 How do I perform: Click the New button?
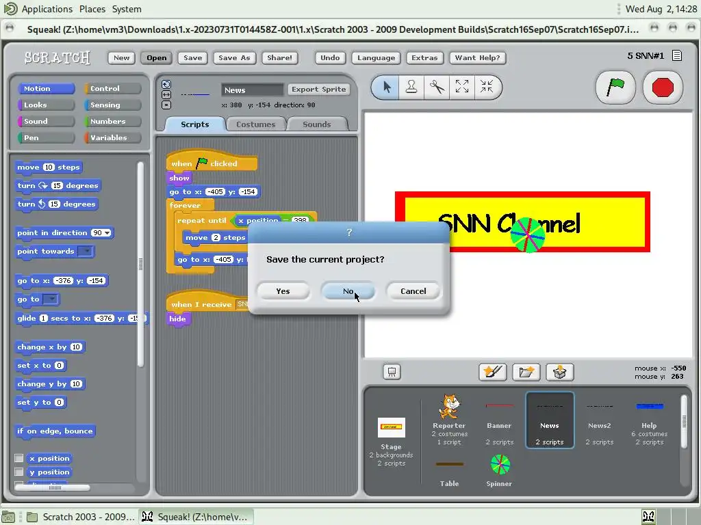click(x=122, y=57)
